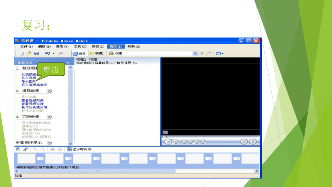Click 发送到 Web text
This screenshot has width=332, height=187.
[31, 133]
